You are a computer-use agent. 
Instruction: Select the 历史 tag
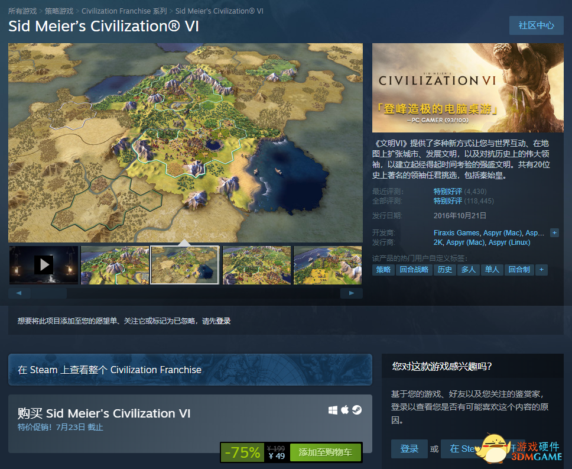[x=445, y=270]
